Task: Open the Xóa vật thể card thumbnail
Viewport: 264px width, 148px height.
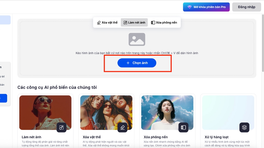Action: point(106,113)
